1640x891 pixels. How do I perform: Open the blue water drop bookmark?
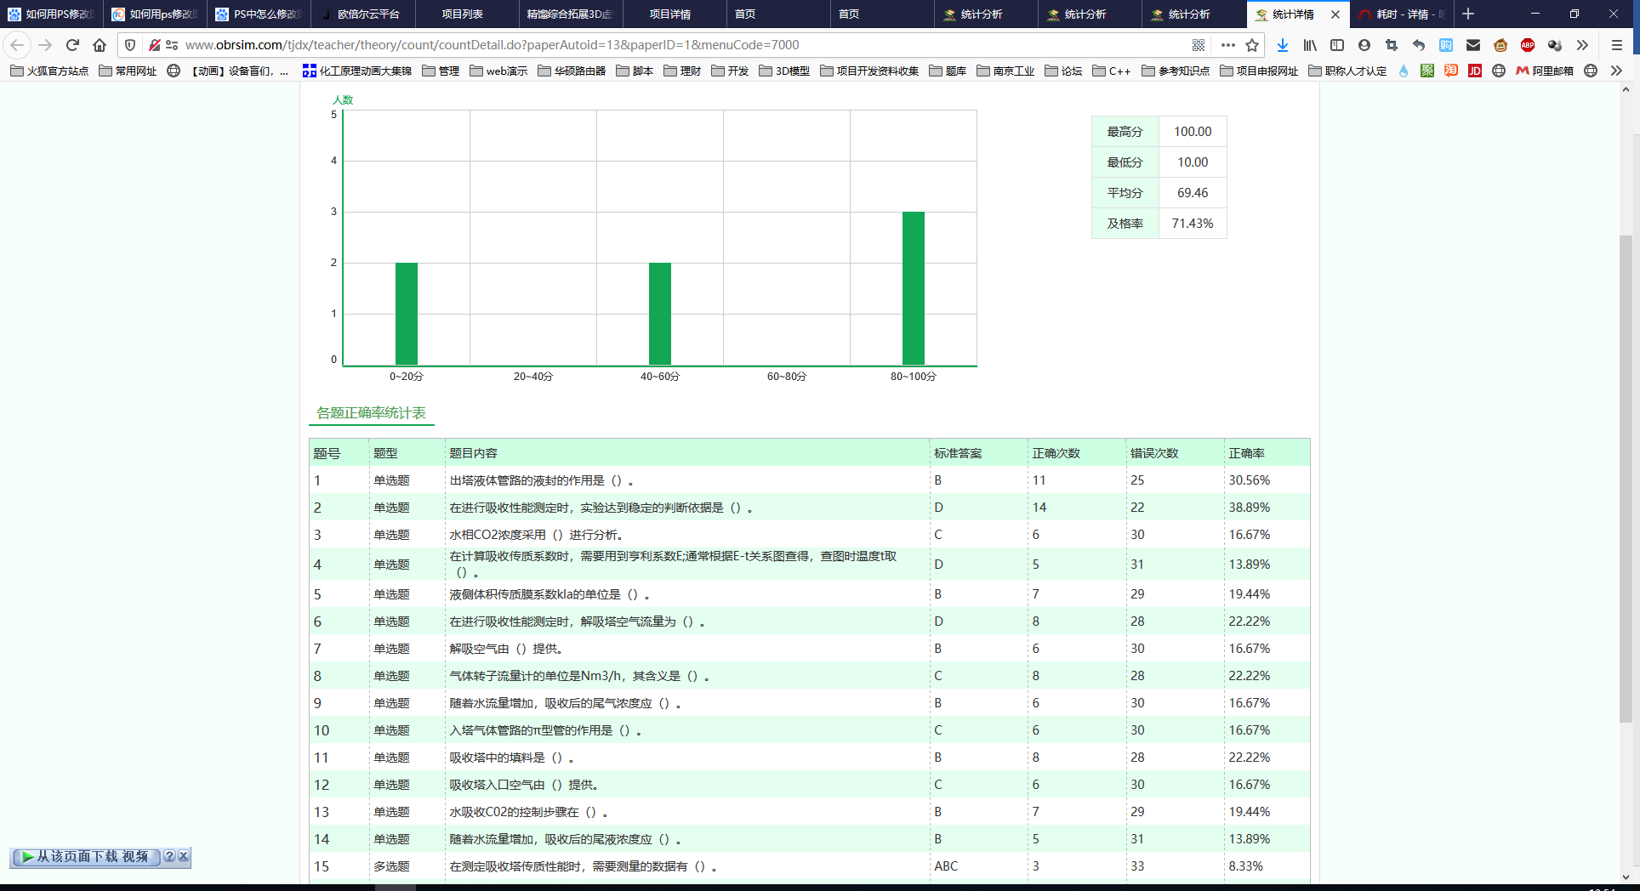point(1404,71)
